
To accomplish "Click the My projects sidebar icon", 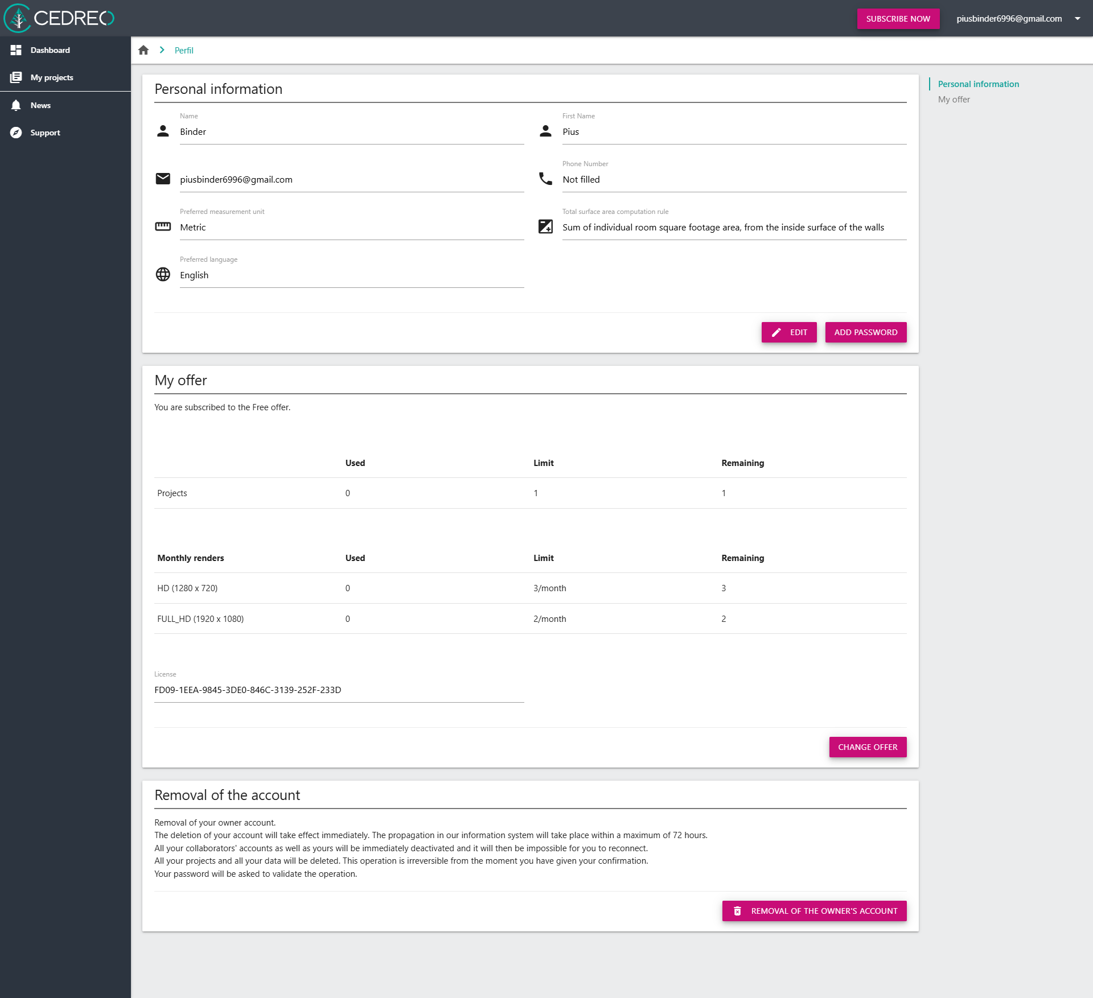I will pos(16,77).
